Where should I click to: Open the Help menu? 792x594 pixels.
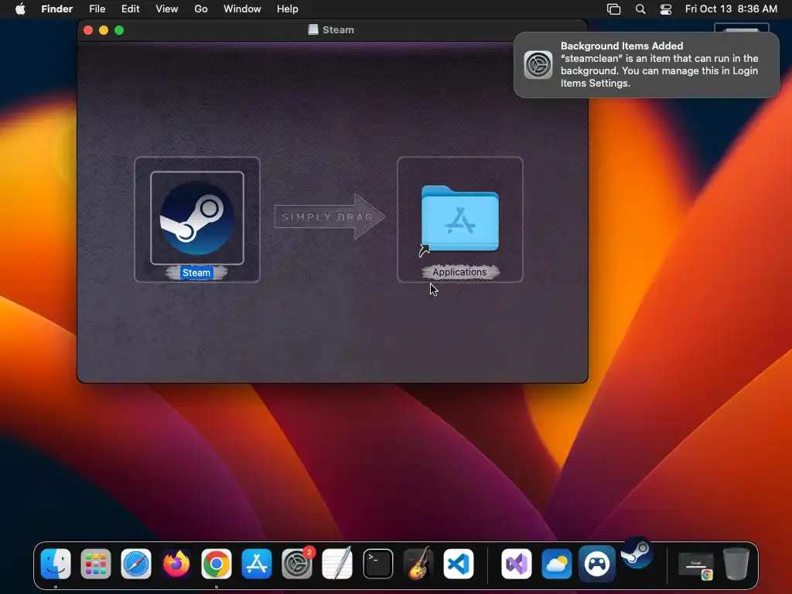pos(288,9)
